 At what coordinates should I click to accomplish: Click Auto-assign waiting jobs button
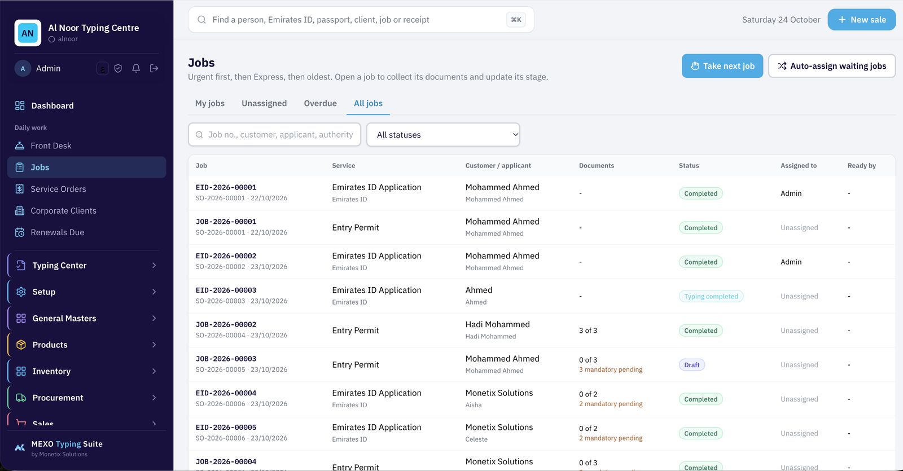pos(832,66)
